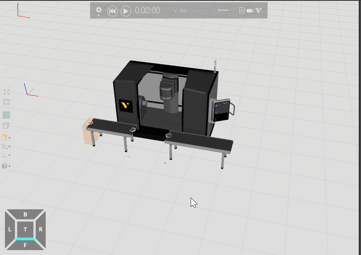This screenshot has width=361, height=255.
Task: Switch to Back view on view cube
Action: (x=25, y=215)
